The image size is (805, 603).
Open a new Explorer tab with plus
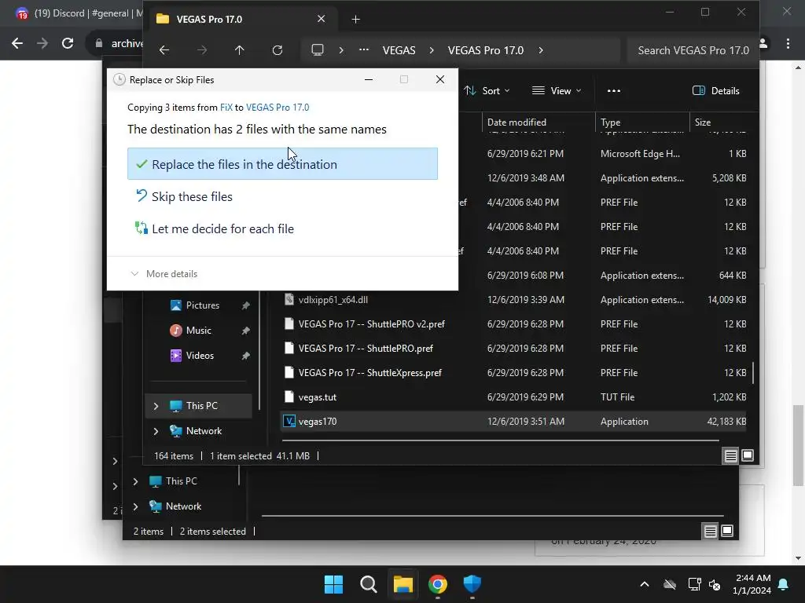[355, 20]
